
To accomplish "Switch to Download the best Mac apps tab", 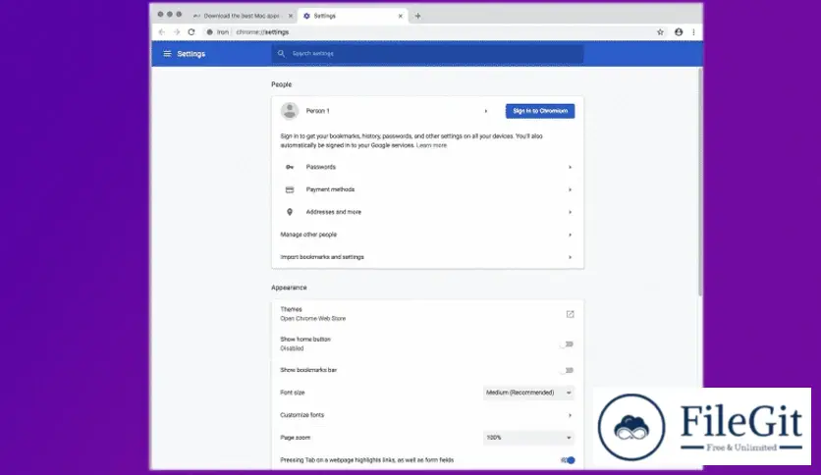I will pos(242,16).
